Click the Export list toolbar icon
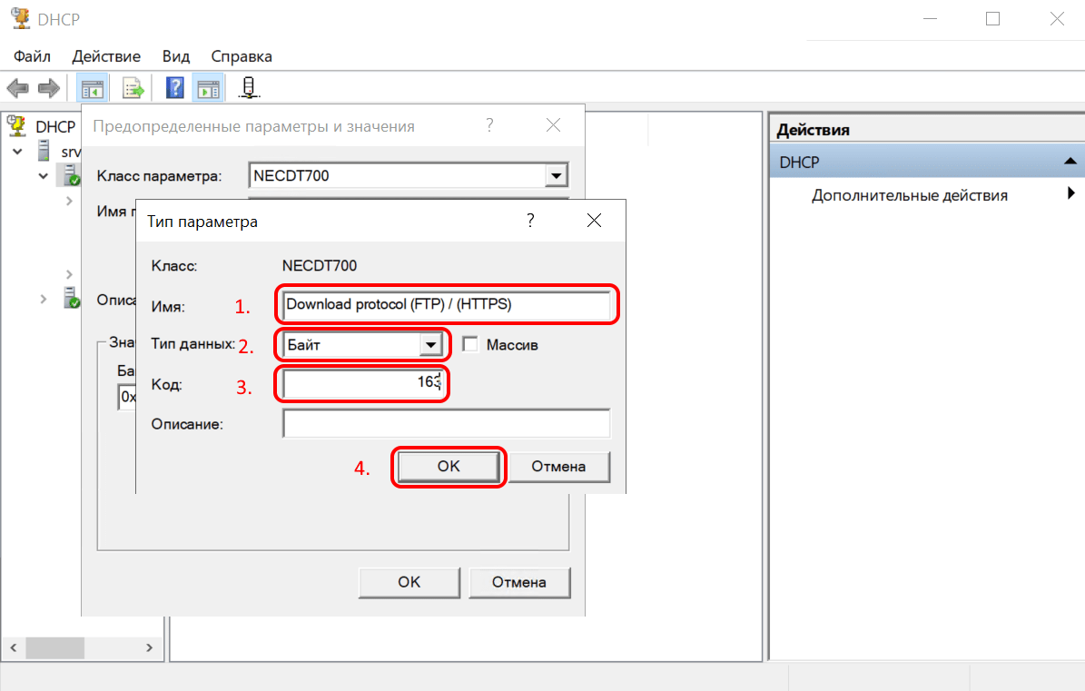Screen dimensions: 1085x691 [134, 88]
